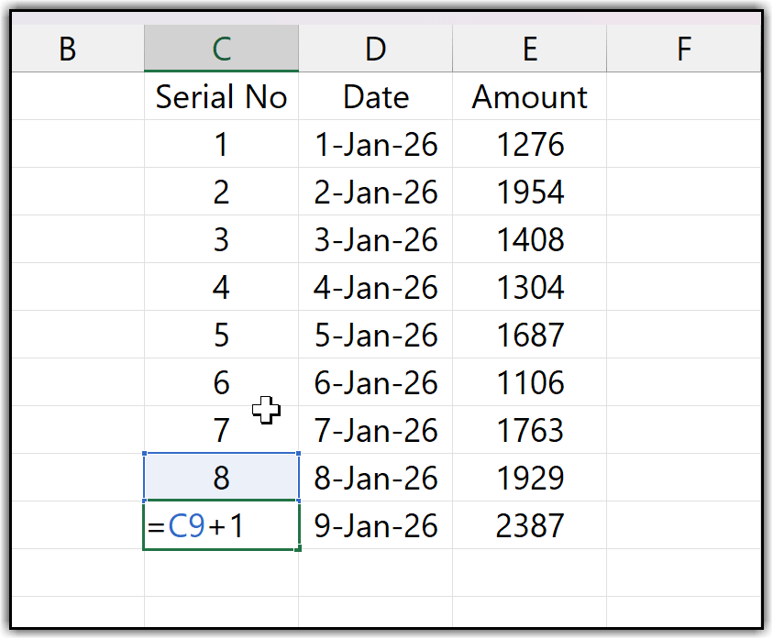Select the cell with amount 1929
Image resolution: width=773 pixels, height=639 pixels.
(x=529, y=478)
